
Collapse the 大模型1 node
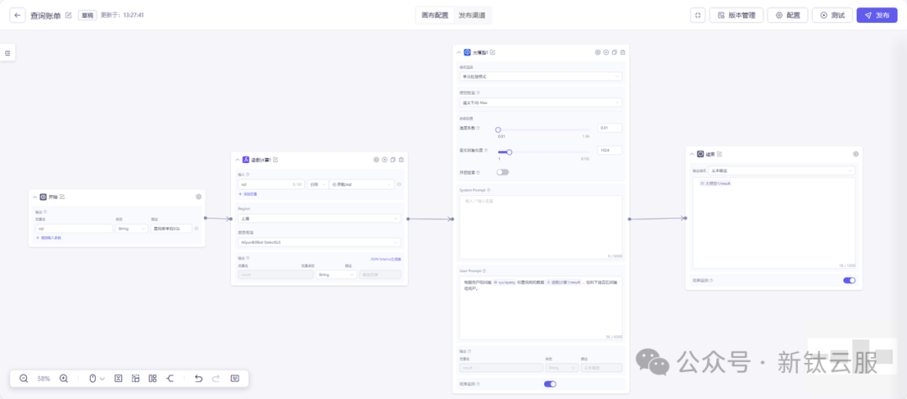pyautogui.click(x=459, y=52)
